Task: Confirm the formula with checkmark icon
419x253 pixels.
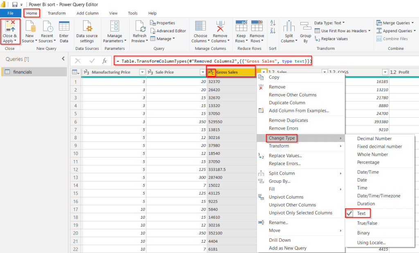Action: coord(92,61)
